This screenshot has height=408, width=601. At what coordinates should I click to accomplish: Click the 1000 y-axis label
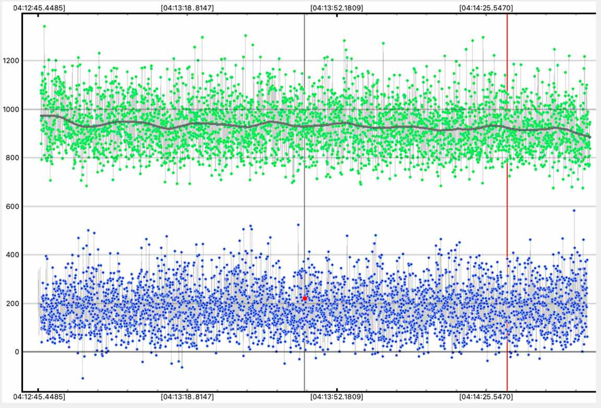pos(11,109)
